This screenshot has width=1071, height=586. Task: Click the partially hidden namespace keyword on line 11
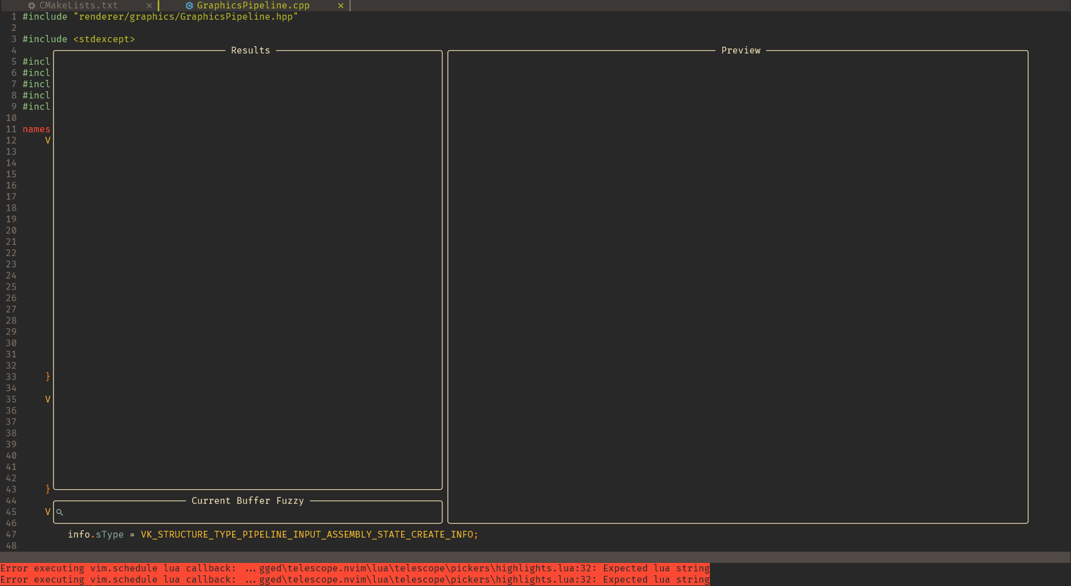click(37, 129)
